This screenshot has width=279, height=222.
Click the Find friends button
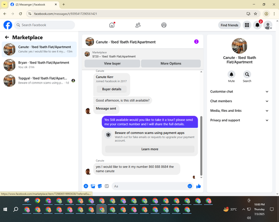pos(229,25)
